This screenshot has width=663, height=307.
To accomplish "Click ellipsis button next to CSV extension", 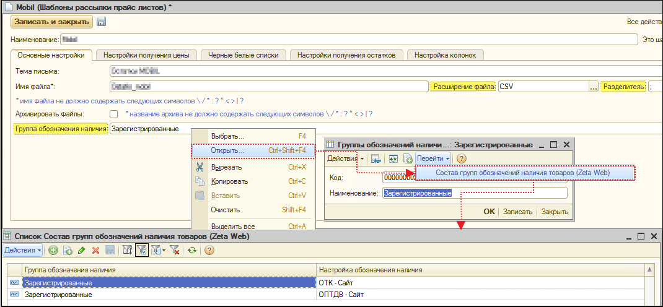I will click(593, 87).
